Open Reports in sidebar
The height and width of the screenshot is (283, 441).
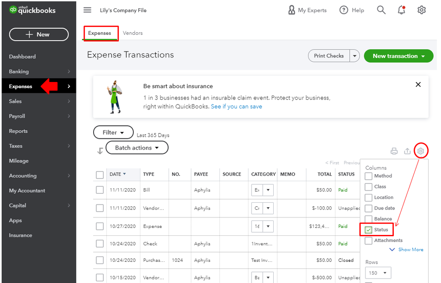click(18, 131)
